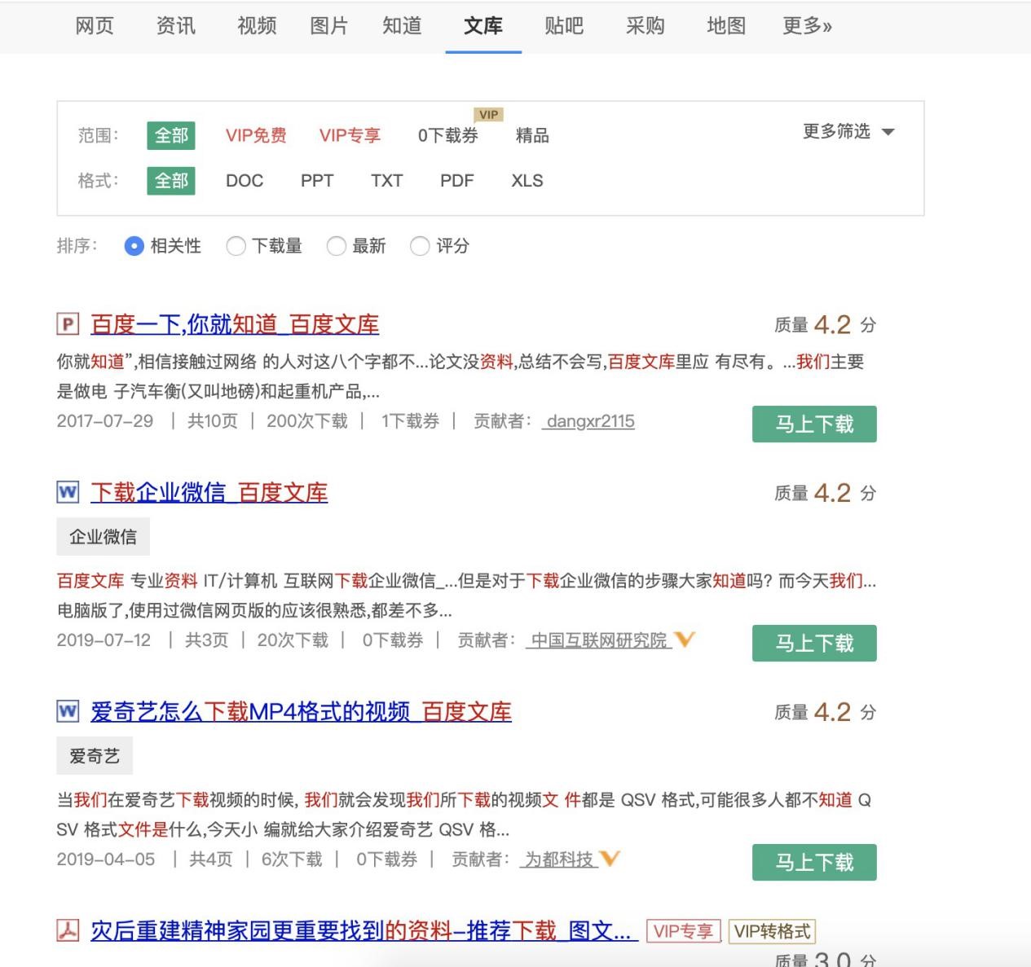
Task: Click the VIP badge above the 0下载券 filter
Action: point(487,114)
